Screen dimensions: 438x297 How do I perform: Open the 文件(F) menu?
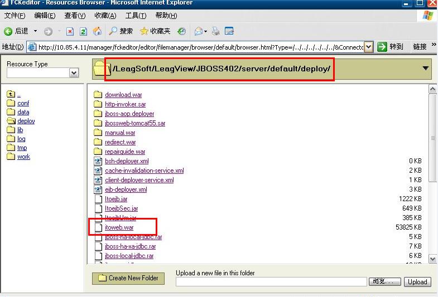(15, 16)
